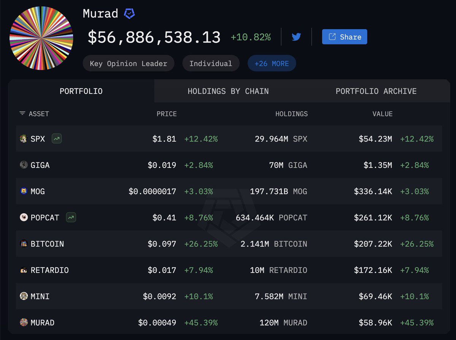The height and width of the screenshot is (340, 456).
Task: Open Murad's colorful profile avatar
Action: [x=41, y=38]
